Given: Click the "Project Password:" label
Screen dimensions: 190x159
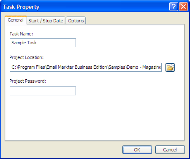Looking at the screenshot, I should pos(28,81).
